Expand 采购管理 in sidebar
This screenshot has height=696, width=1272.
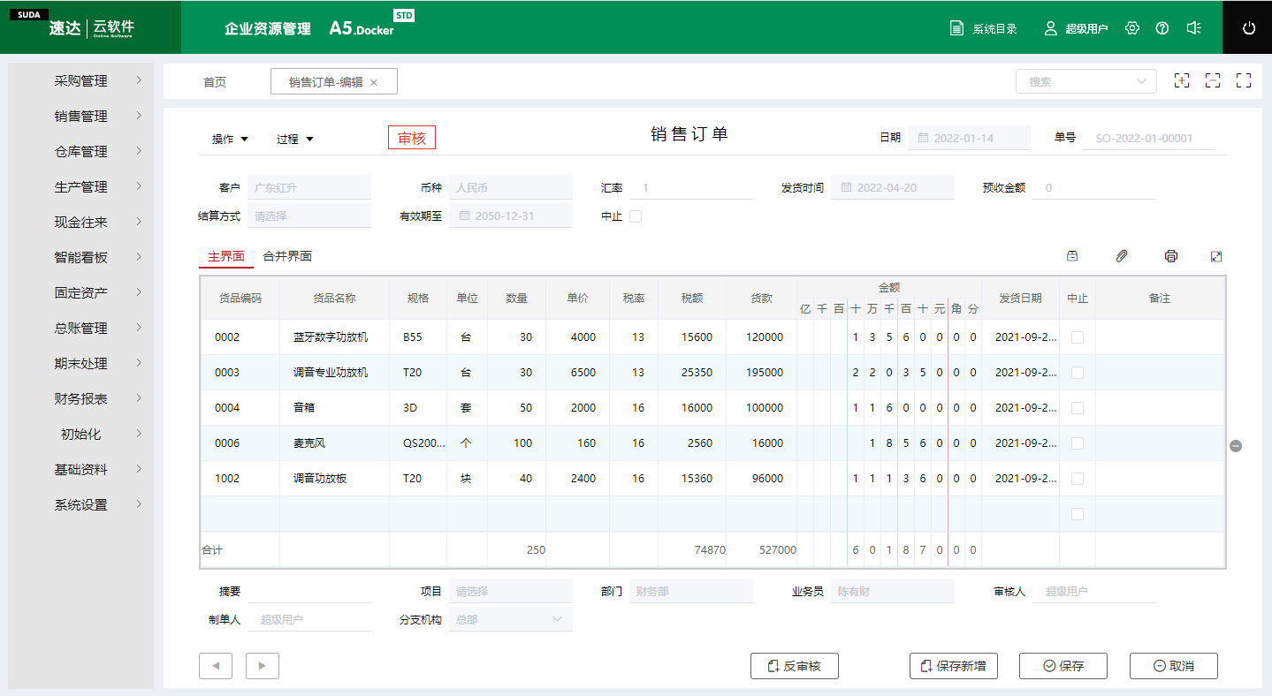(81, 81)
